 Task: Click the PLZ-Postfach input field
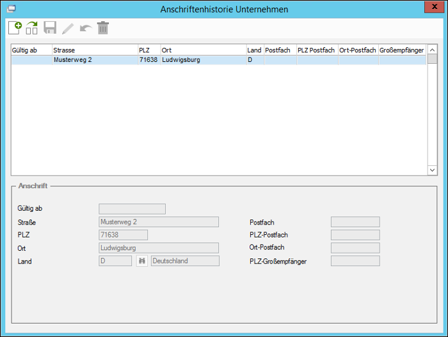pos(355,235)
